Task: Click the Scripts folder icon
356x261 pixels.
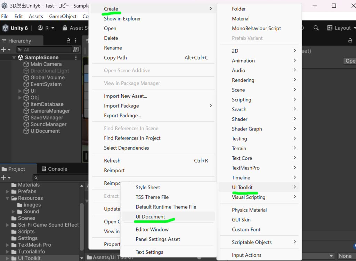Action: (x=14, y=232)
